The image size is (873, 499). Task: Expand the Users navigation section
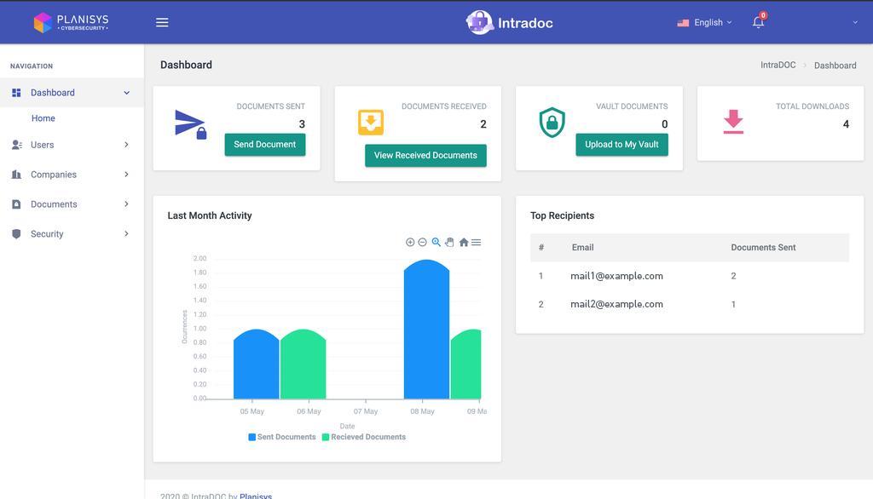[x=72, y=145]
